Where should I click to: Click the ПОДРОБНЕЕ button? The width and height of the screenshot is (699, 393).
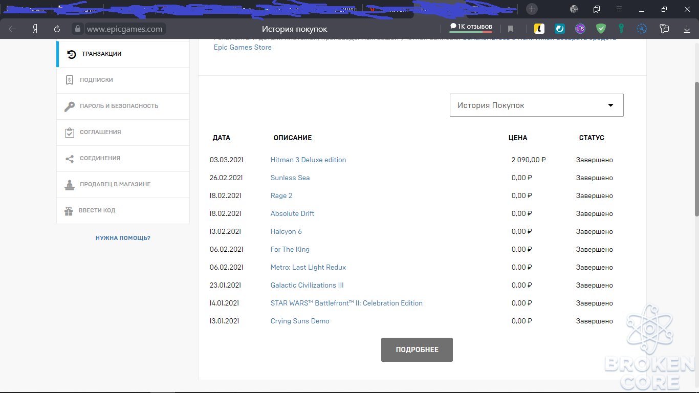pos(417,350)
